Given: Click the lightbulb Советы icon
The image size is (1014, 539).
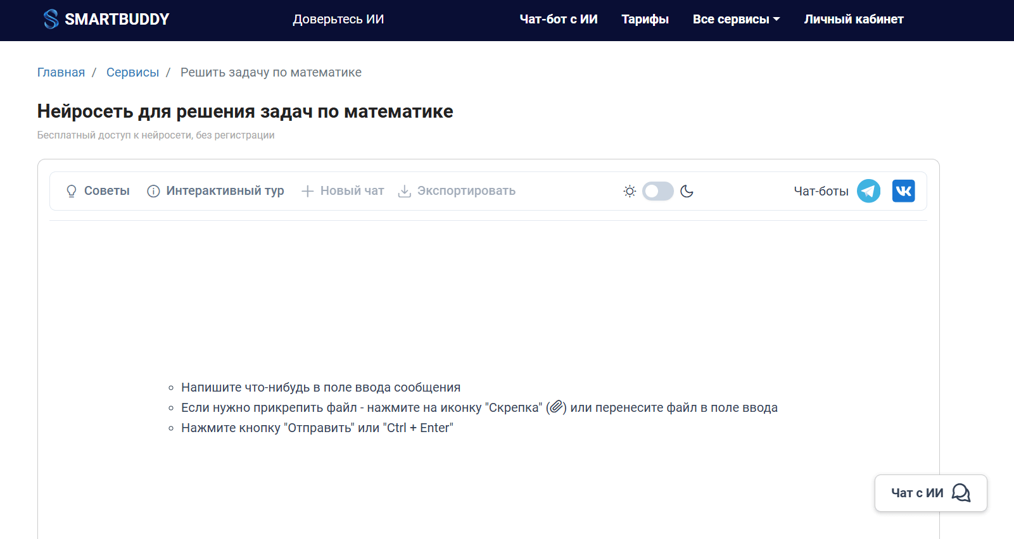Looking at the screenshot, I should [x=72, y=191].
